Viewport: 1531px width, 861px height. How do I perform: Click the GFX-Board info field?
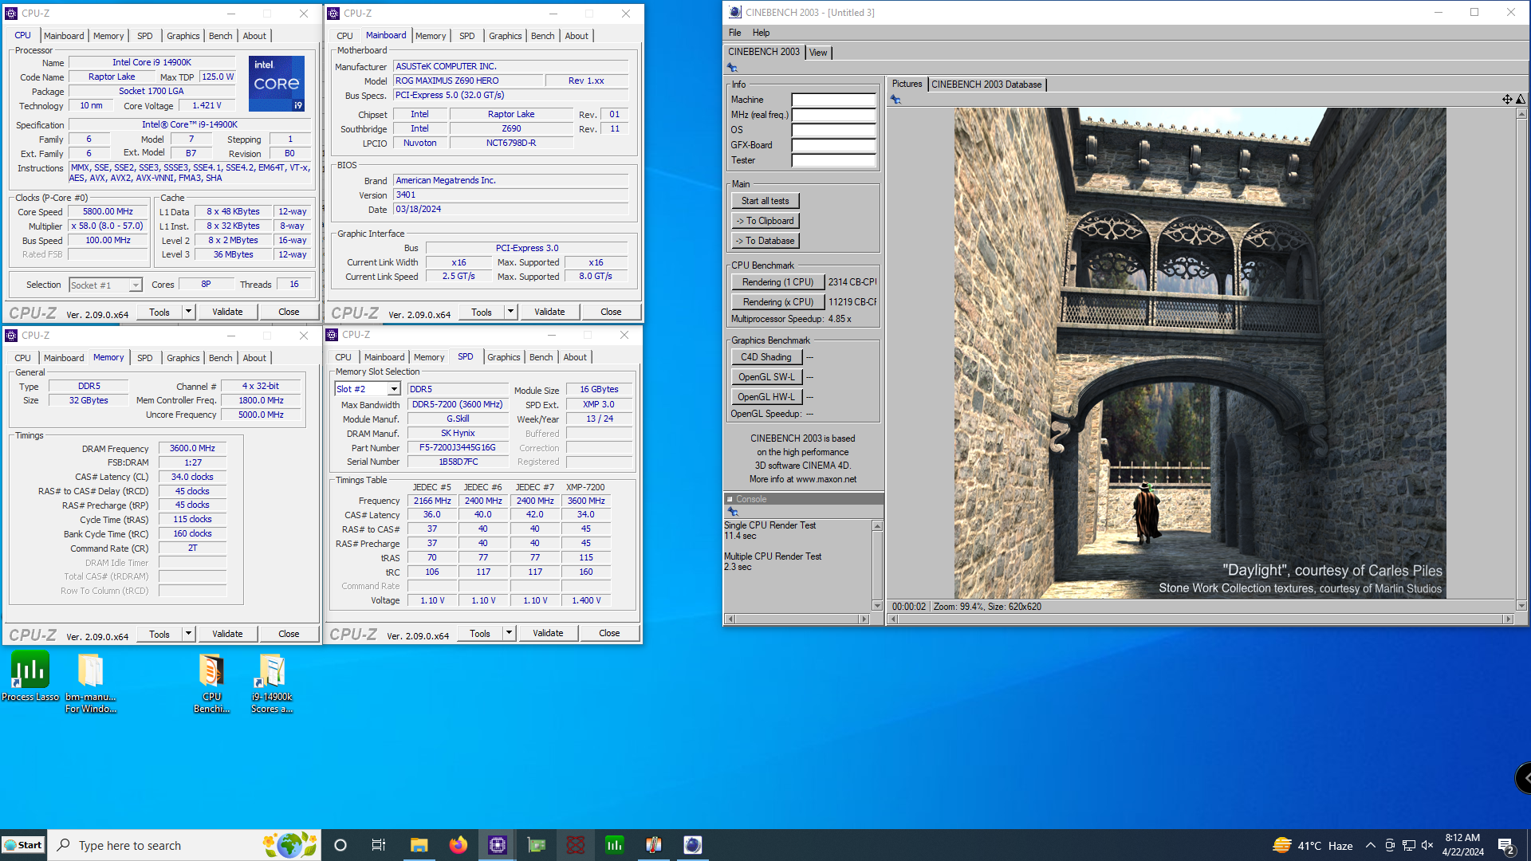coord(833,145)
